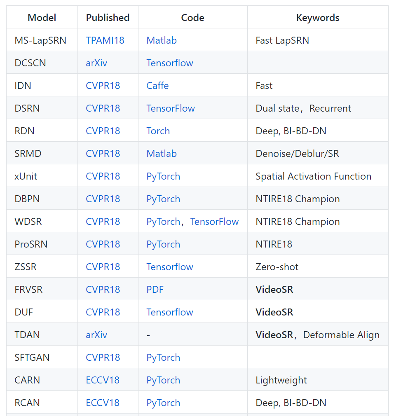Open the Tensorflow code for DCSCN
The height and width of the screenshot is (416, 394).
(169, 63)
